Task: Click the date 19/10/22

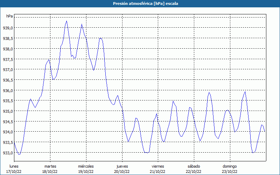Action: (86, 171)
